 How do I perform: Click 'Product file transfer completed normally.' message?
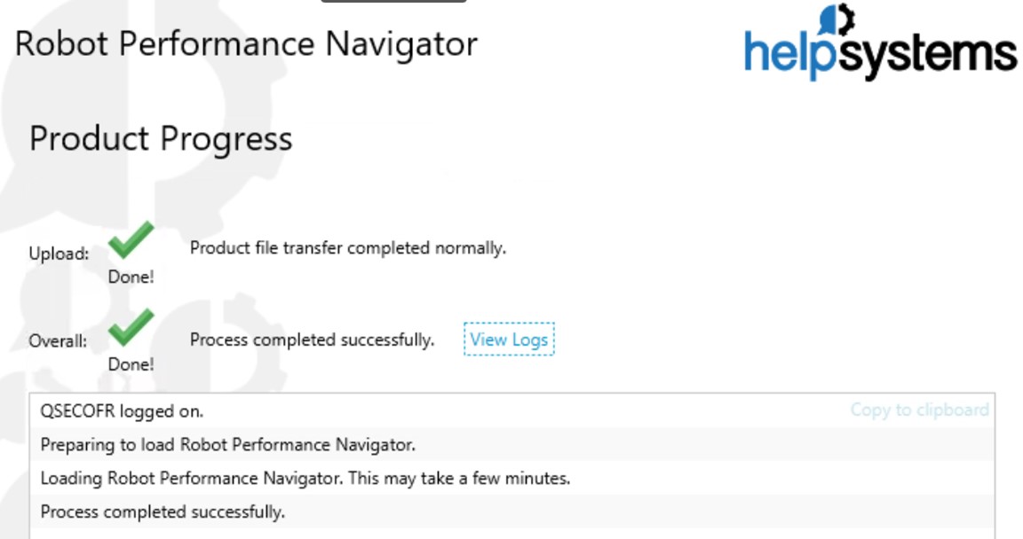click(348, 248)
